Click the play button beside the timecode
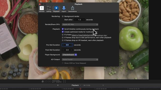Viewport: 161px width, 90px height. (x=43, y=81)
